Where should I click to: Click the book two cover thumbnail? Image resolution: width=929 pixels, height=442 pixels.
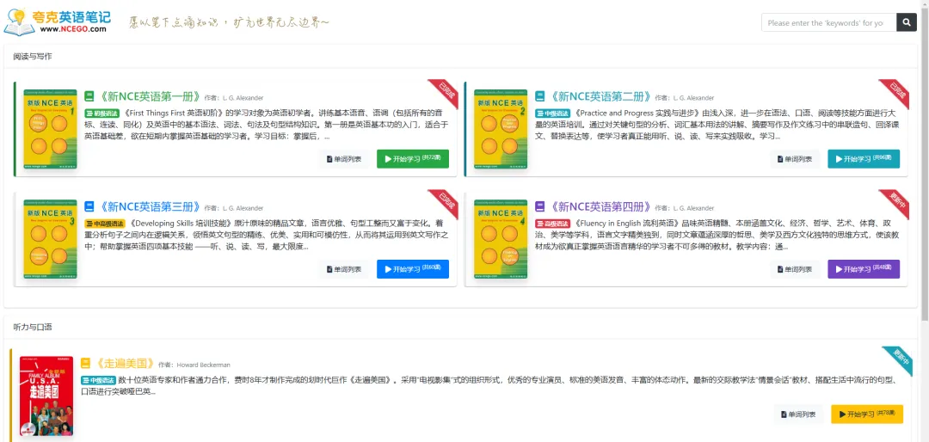click(501, 129)
